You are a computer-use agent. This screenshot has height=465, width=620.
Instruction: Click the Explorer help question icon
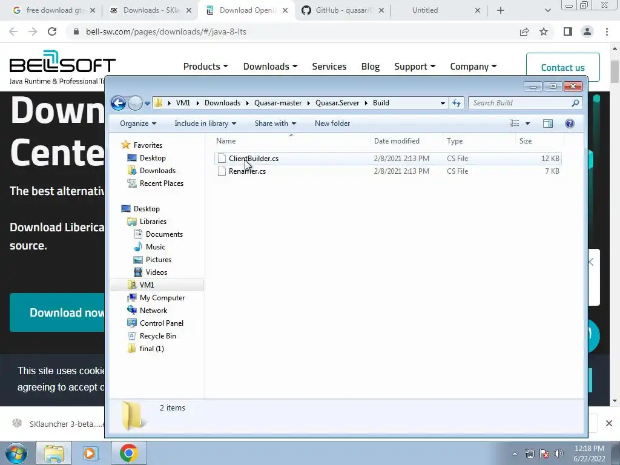click(x=569, y=124)
